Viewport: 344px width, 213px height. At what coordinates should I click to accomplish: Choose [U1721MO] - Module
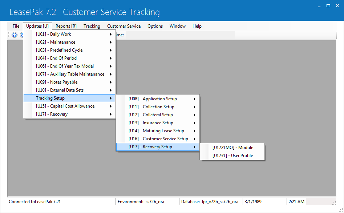232,148
